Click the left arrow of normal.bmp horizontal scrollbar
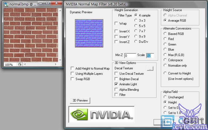The image size is (208, 130). (25, 64)
